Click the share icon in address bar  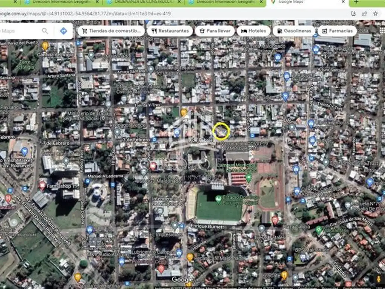point(364,14)
